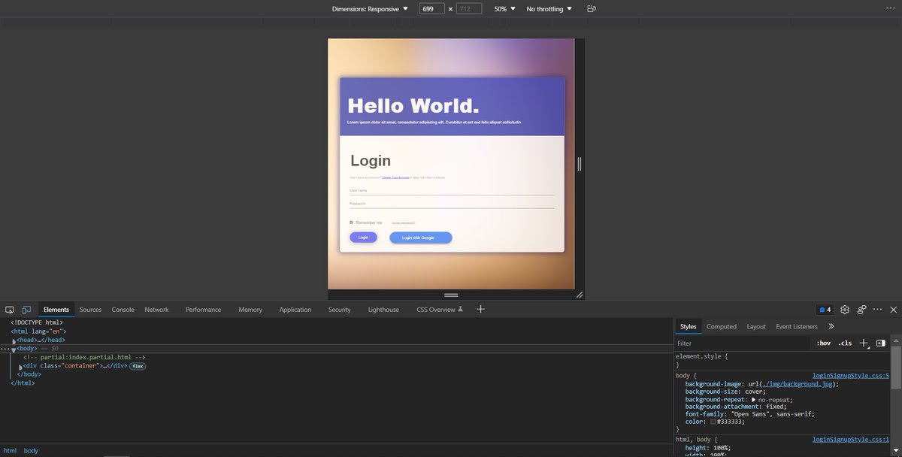The height and width of the screenshot is (457, 902).
Task: Expand the head node in DOM tree
Action: (14, 340)
